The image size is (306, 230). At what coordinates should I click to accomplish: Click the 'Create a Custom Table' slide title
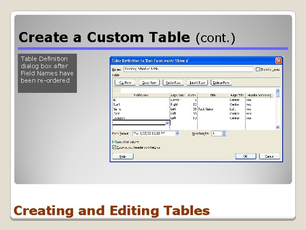(127, 37)
